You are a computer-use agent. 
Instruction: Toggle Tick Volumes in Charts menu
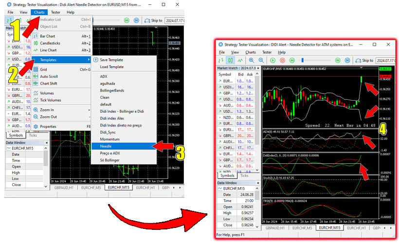(x=61, y=100)
